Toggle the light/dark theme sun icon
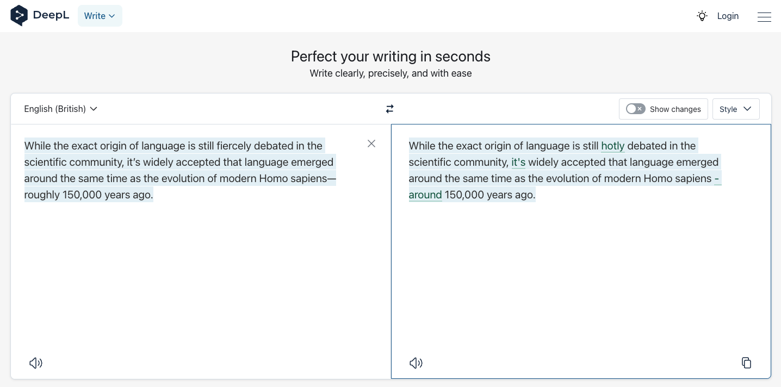This screenshot has height=387, width=781. 702,16
